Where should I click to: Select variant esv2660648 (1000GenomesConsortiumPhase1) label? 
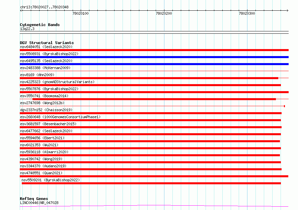(x=60, y=117)
